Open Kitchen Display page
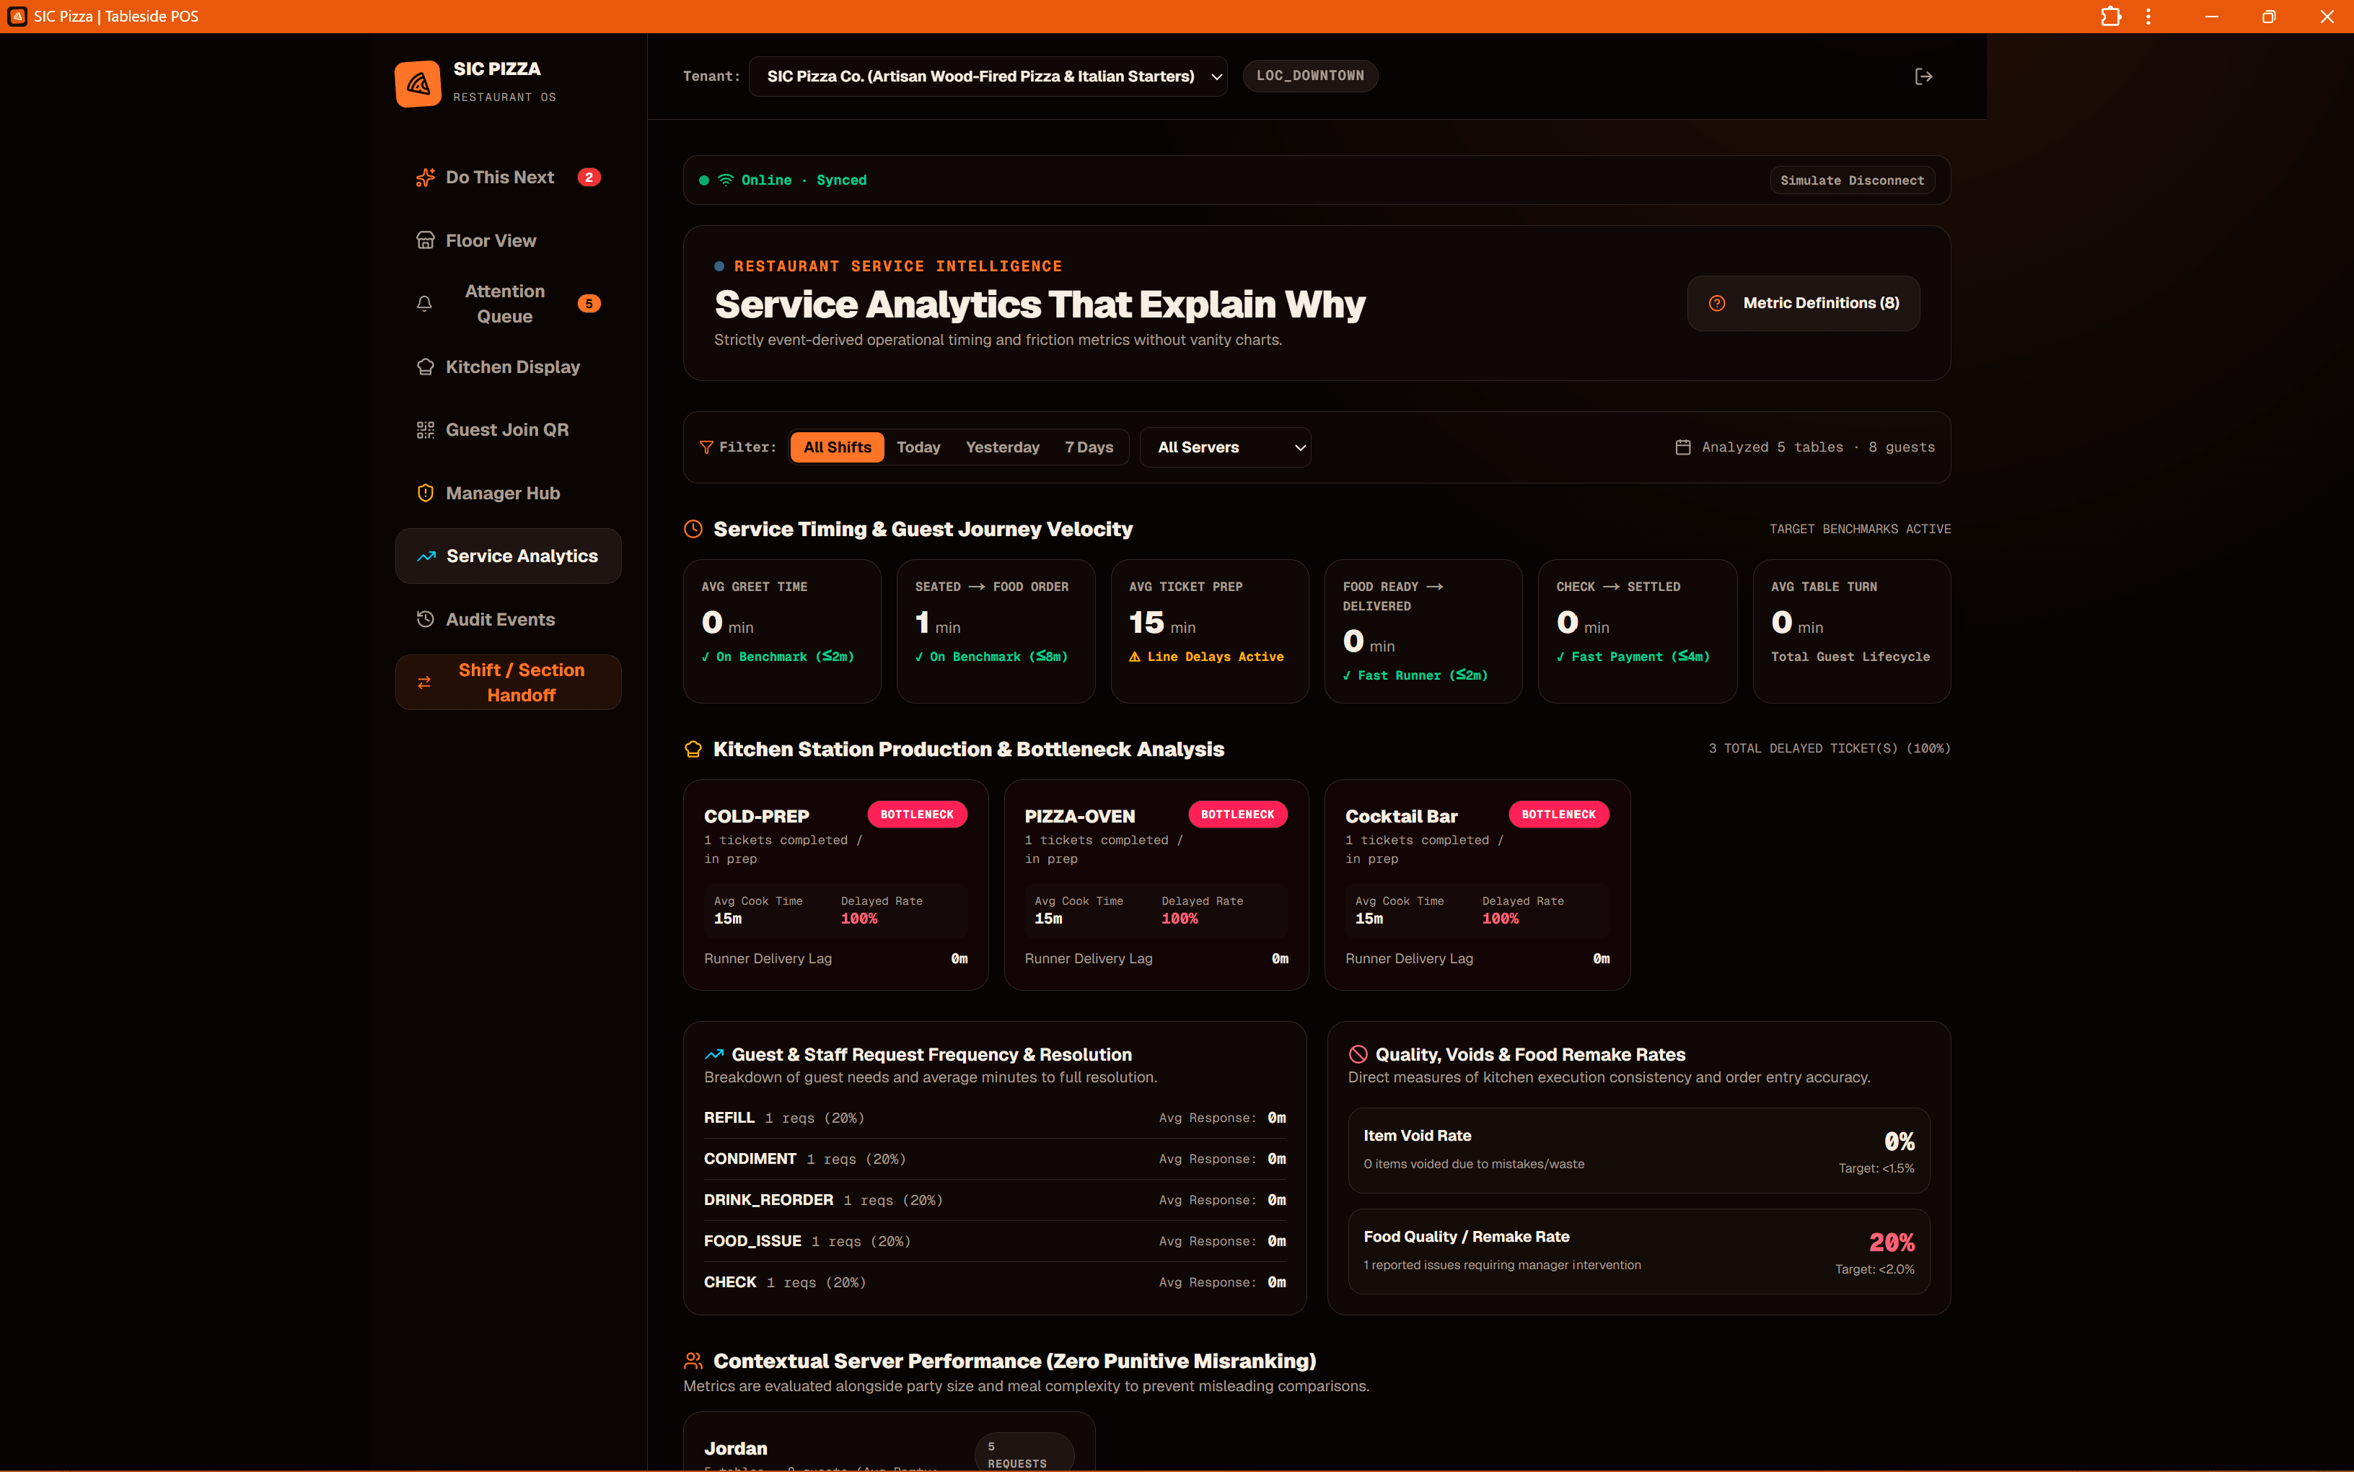 (508, 367)
